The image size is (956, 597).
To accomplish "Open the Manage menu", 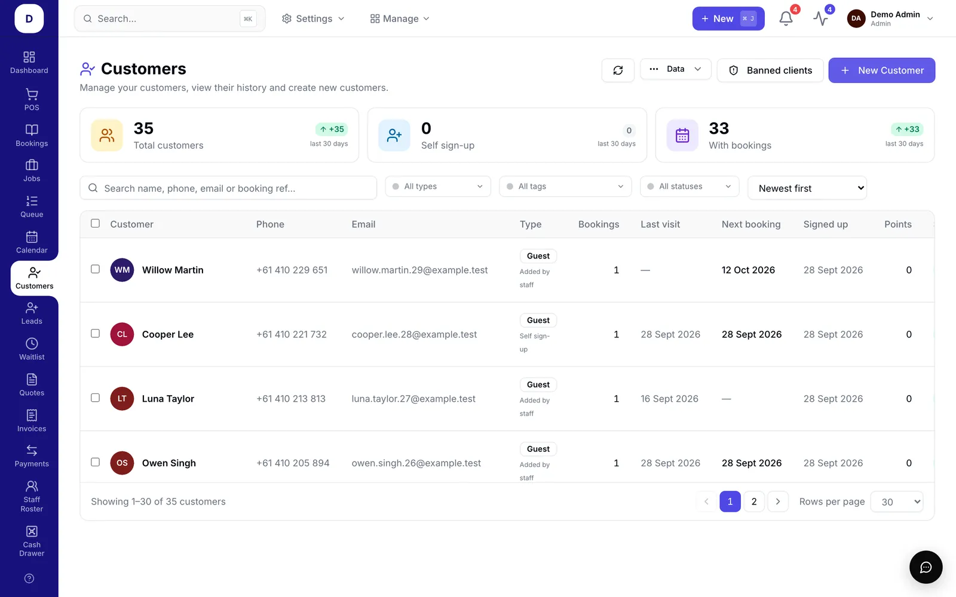I will (x=400, y=19).
